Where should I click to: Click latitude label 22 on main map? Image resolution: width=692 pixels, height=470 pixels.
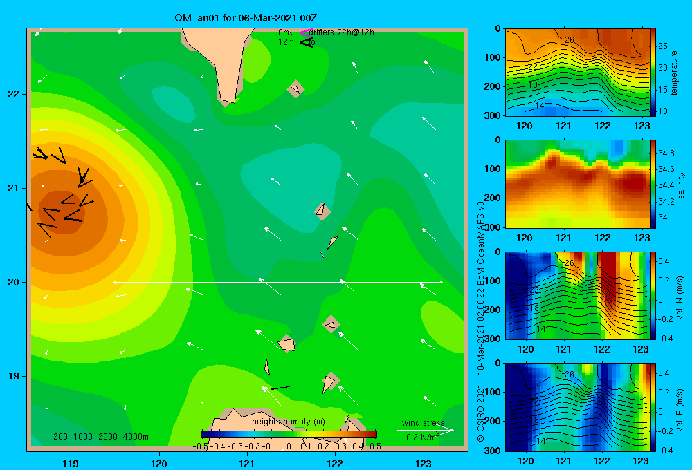coord(13,94)
